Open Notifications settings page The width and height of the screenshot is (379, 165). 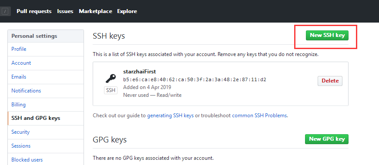click(46, 91)
